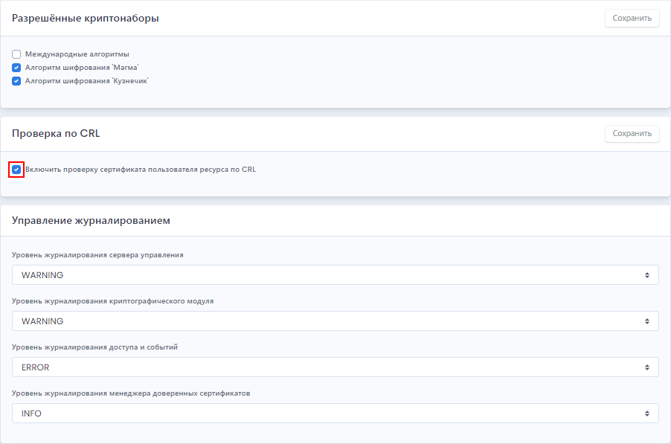Enable the 'Международные алгоритмы' checkbox
Image resolution: width=671 pixels, height=444 pixels.
pyautogui.click(x=16, y=54)
